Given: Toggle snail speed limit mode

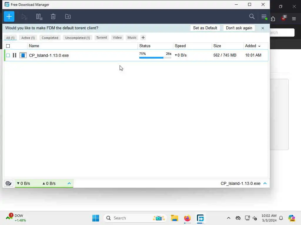Looking at the screenshot, I should click(x=9, y=183).
